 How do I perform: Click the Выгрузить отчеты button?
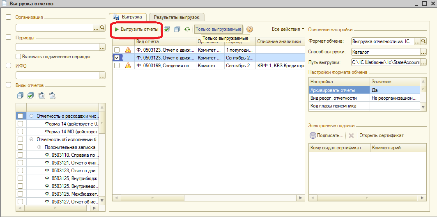(137, 29)
